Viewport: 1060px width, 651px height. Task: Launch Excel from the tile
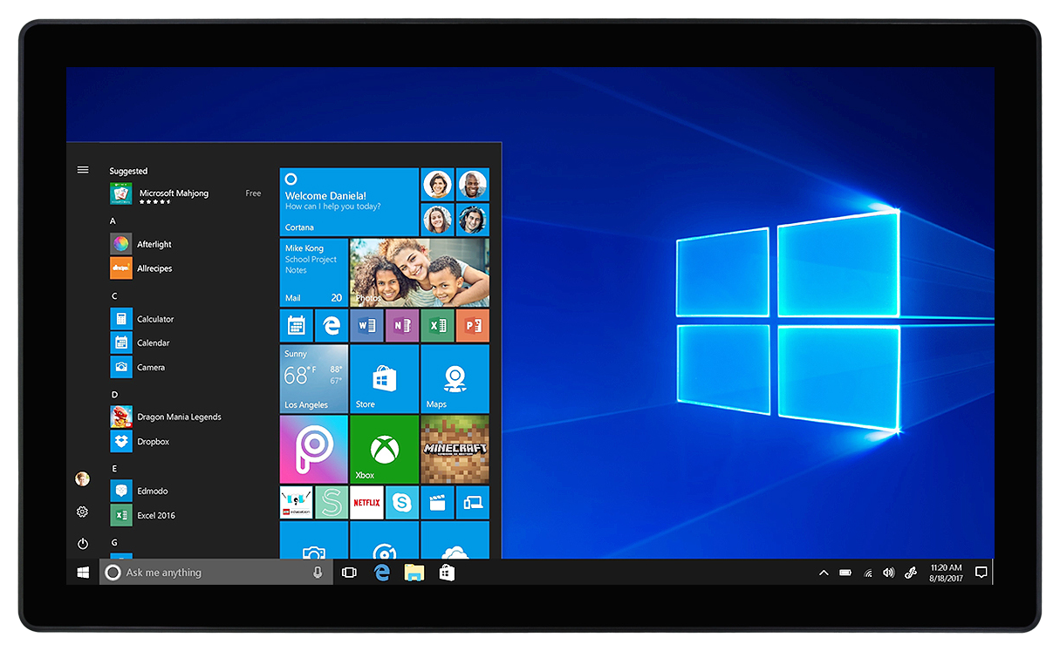pos(437,326)
